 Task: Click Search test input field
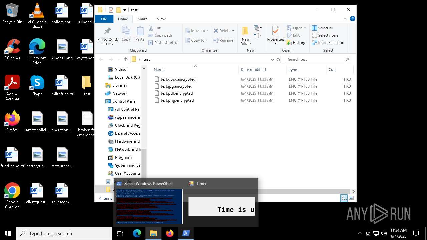(318, 59)
